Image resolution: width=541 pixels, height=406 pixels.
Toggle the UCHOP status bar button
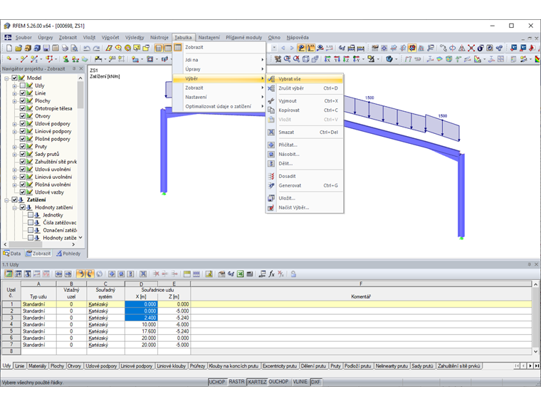(217, 382)
